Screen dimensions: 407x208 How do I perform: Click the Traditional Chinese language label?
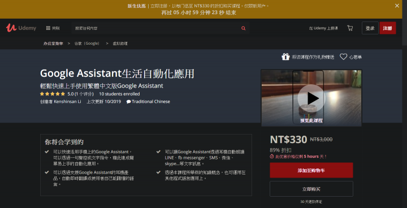pyautogui.click(x=151, y=102)
